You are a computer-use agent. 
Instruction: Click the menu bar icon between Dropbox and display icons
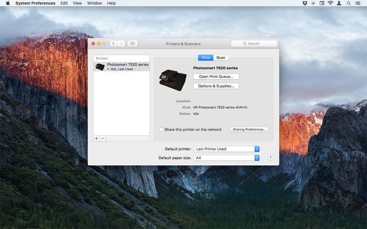313,3
